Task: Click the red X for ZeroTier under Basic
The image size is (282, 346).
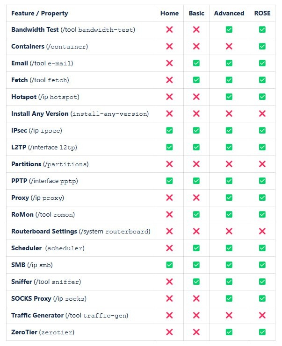Action: (x=196, y=332)
